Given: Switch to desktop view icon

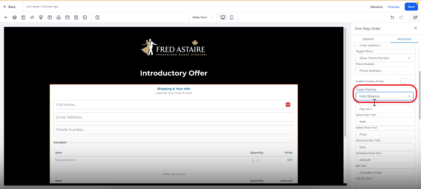Looking at the screenshot, I should tap(223, 17).
